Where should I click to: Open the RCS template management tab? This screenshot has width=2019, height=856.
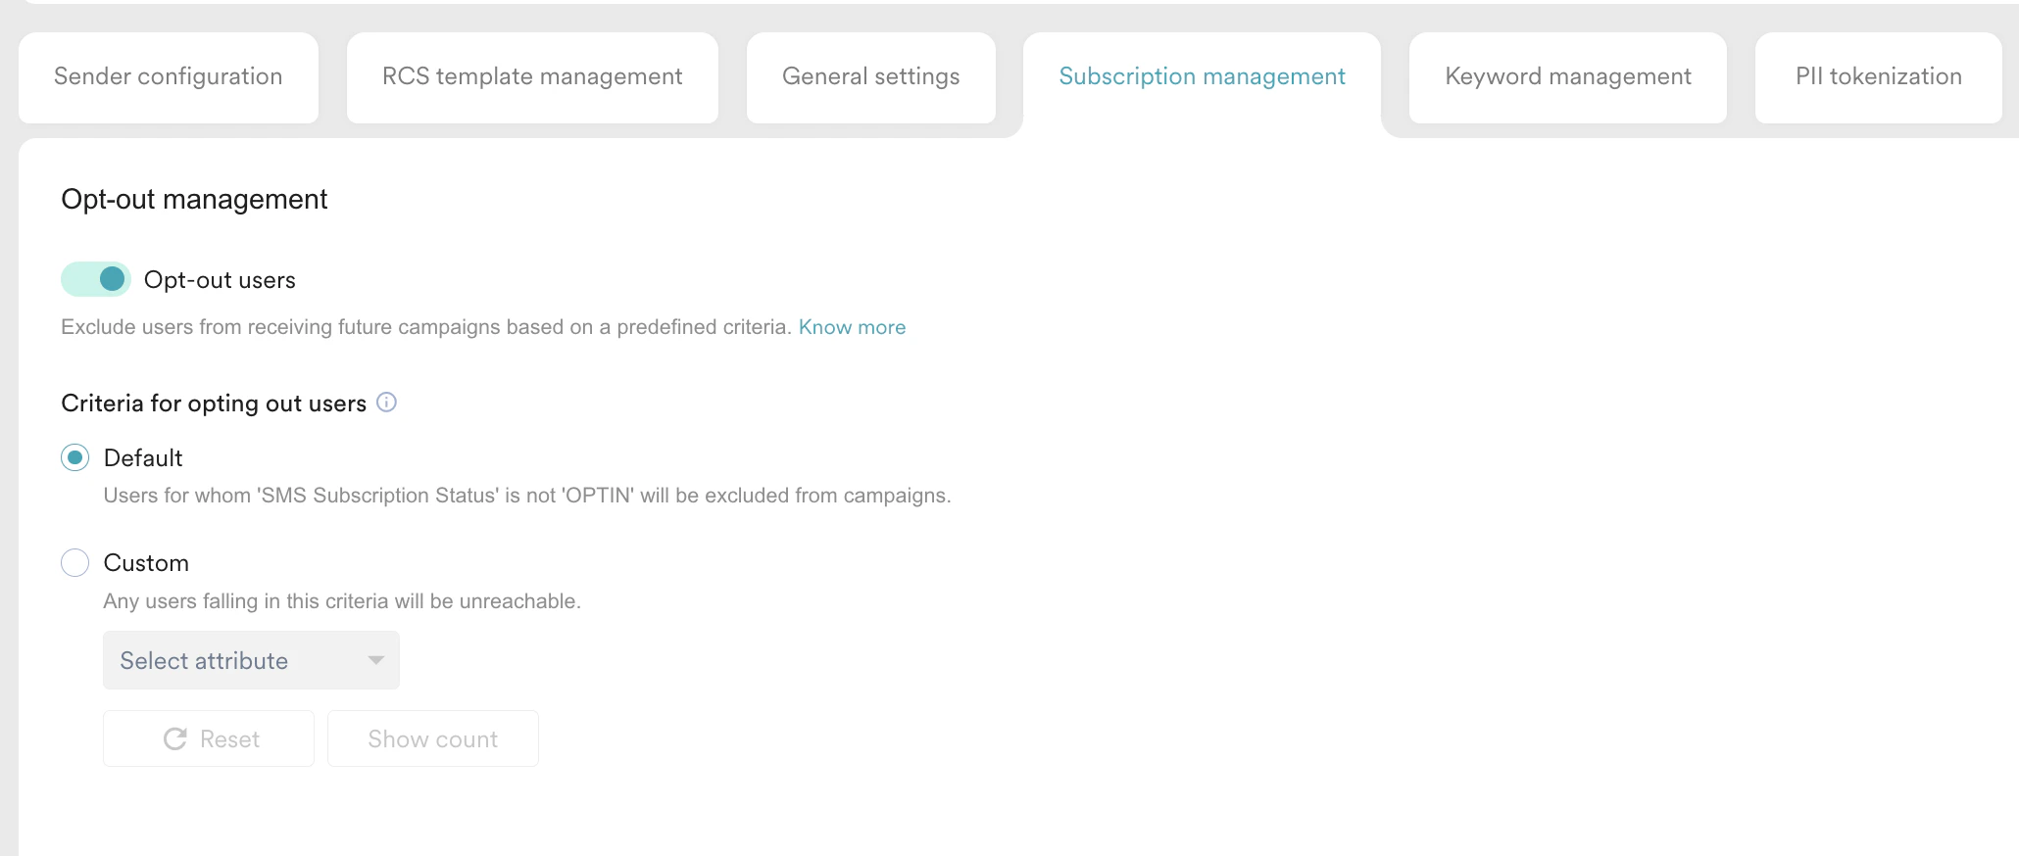pyautogui.click(x=532, y=76)
